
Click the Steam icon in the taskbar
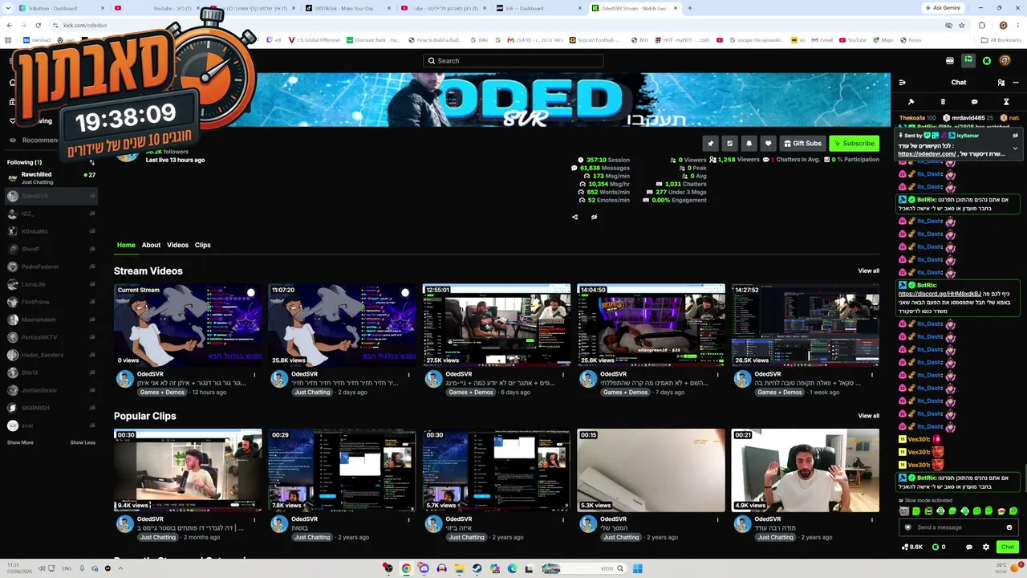point(477,568)
